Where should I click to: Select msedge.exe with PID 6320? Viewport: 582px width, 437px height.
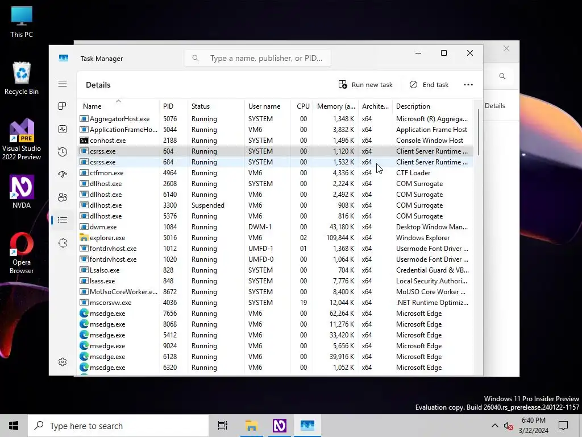pos(276,368)
